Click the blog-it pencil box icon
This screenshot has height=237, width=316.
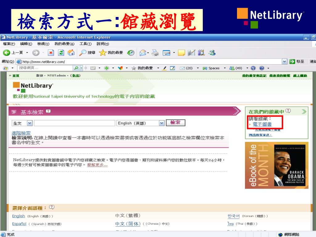click(173, 68)
